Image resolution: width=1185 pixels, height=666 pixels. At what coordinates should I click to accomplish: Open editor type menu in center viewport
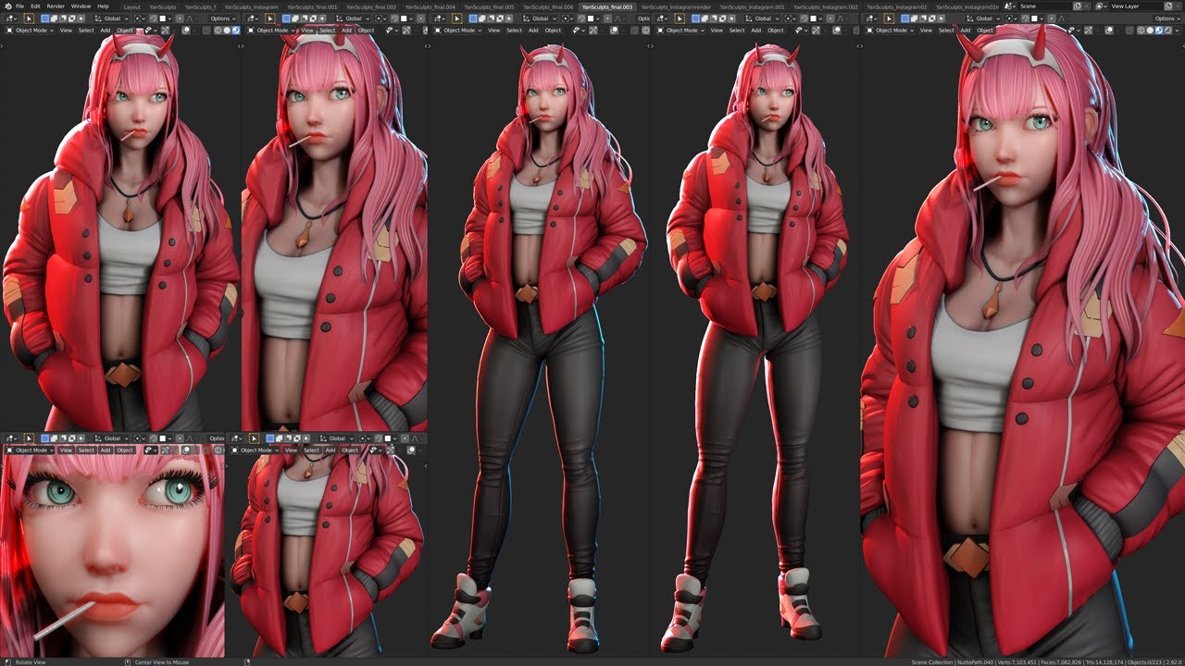438,18
